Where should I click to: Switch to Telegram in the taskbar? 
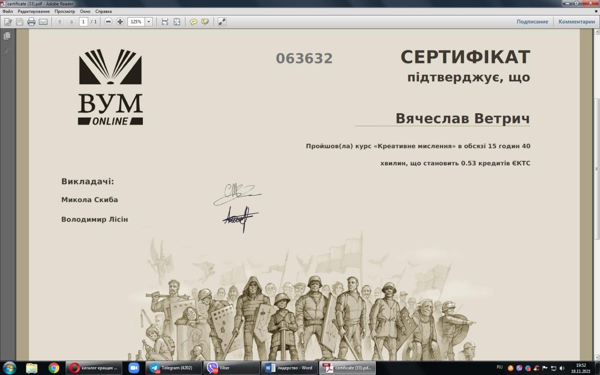coord(173,368)
